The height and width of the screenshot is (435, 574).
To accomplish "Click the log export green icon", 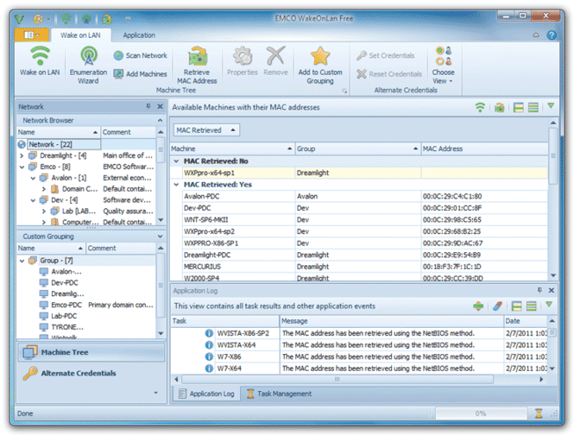I will (478, 306).
